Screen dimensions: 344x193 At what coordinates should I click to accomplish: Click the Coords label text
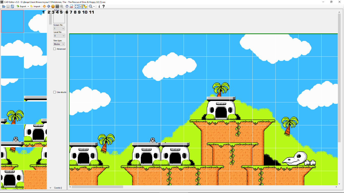[58, 188]
